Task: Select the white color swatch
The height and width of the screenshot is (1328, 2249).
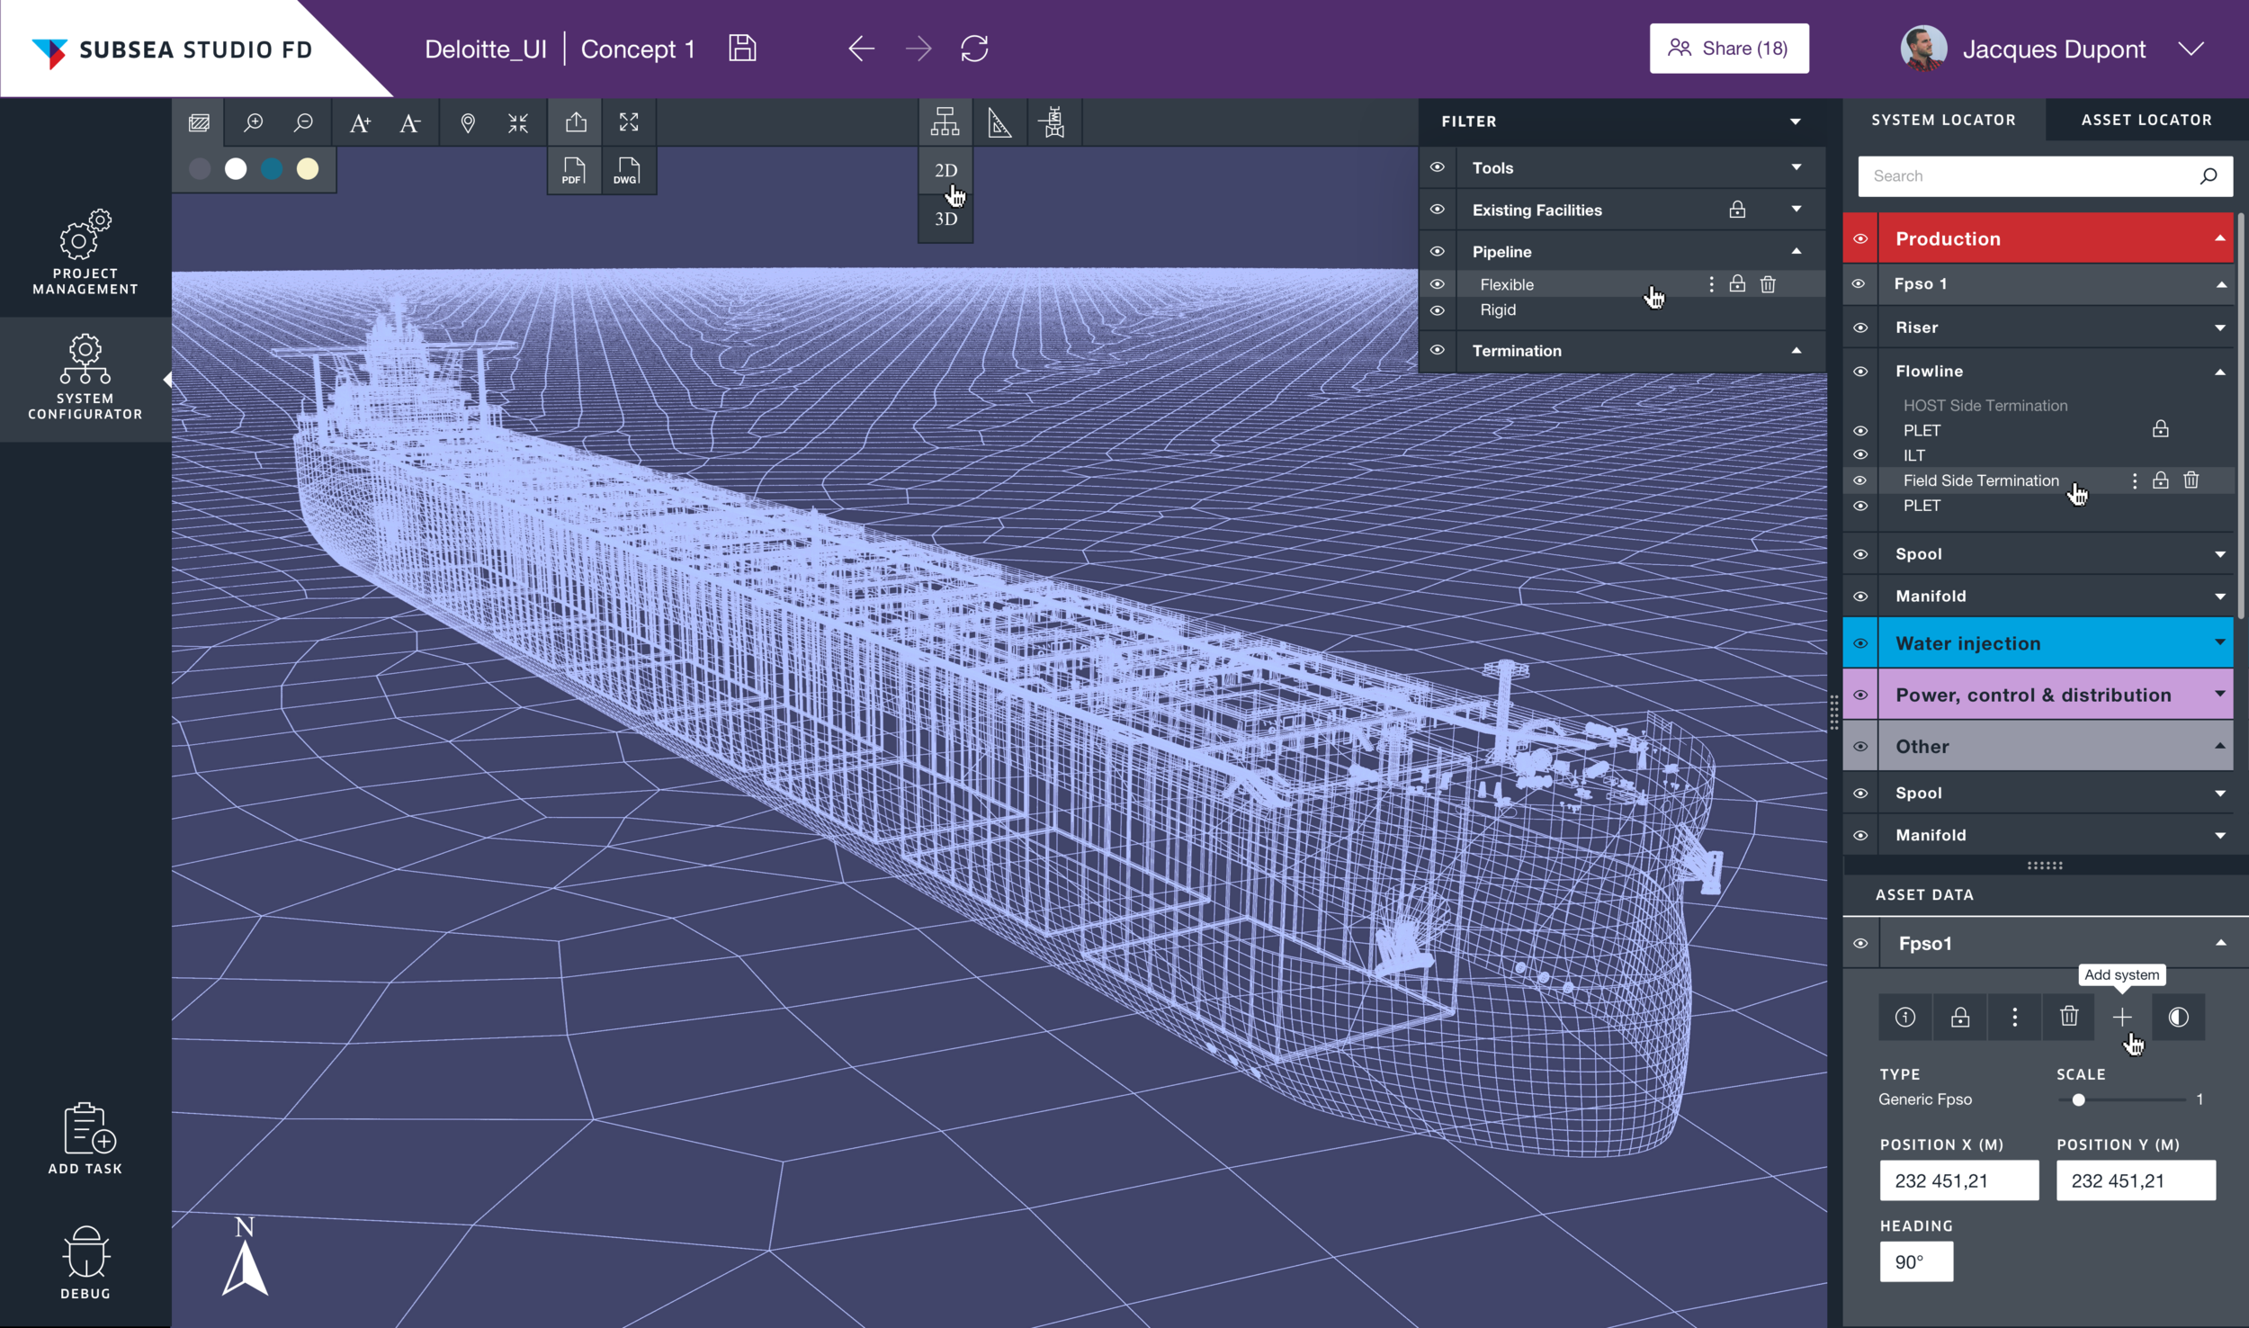Action: (236, 169)
